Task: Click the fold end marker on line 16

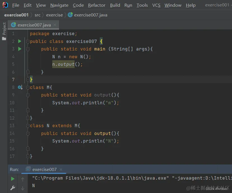Action: click(x=28, y=148)
